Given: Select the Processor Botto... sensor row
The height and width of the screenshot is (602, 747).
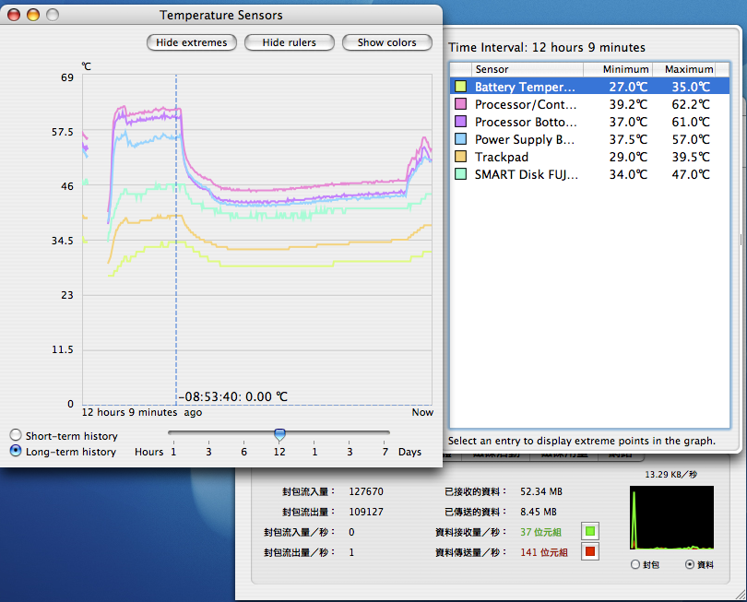Looking at the screenshot, I should coord(590,122).
